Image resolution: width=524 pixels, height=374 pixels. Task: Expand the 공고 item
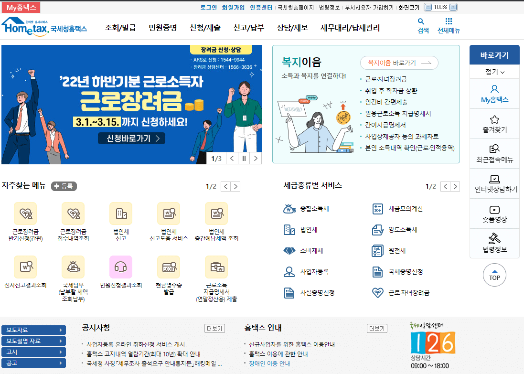pyautogui.click(x=34, y=363)
